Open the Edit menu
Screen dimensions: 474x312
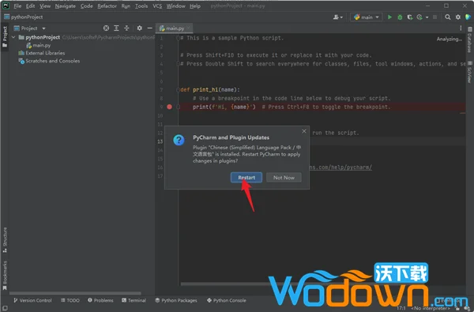point(30,6)
